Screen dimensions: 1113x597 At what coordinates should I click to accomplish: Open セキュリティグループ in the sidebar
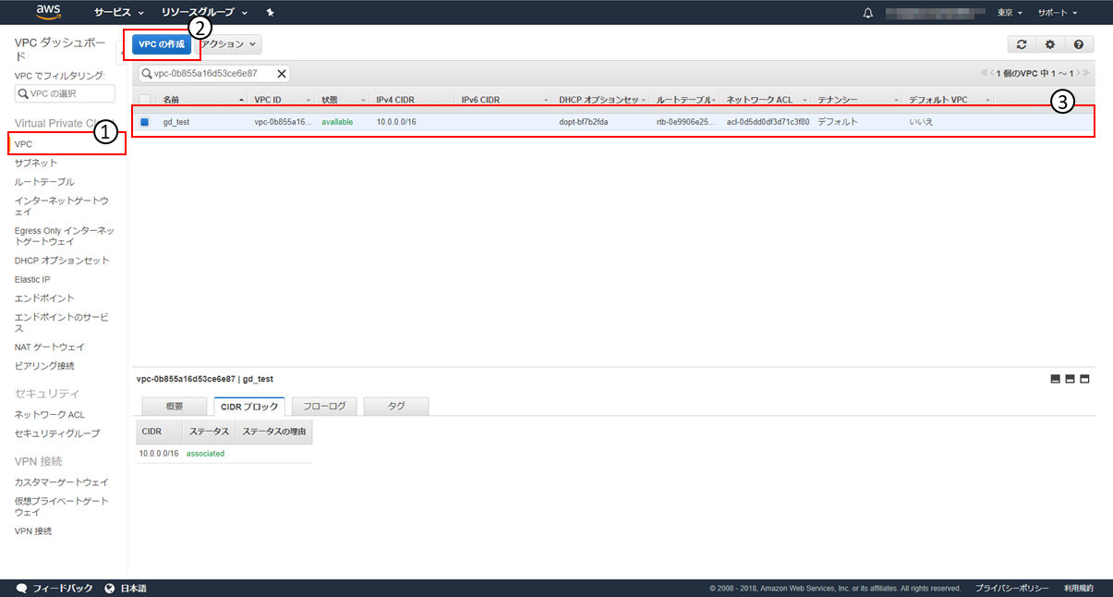coord(57,433)
